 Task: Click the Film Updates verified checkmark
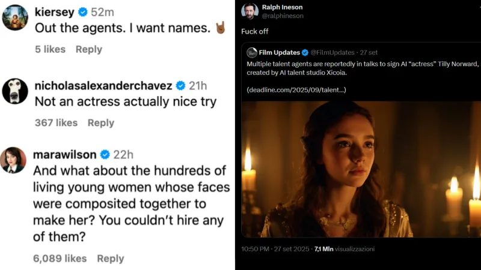pos(305,53)
